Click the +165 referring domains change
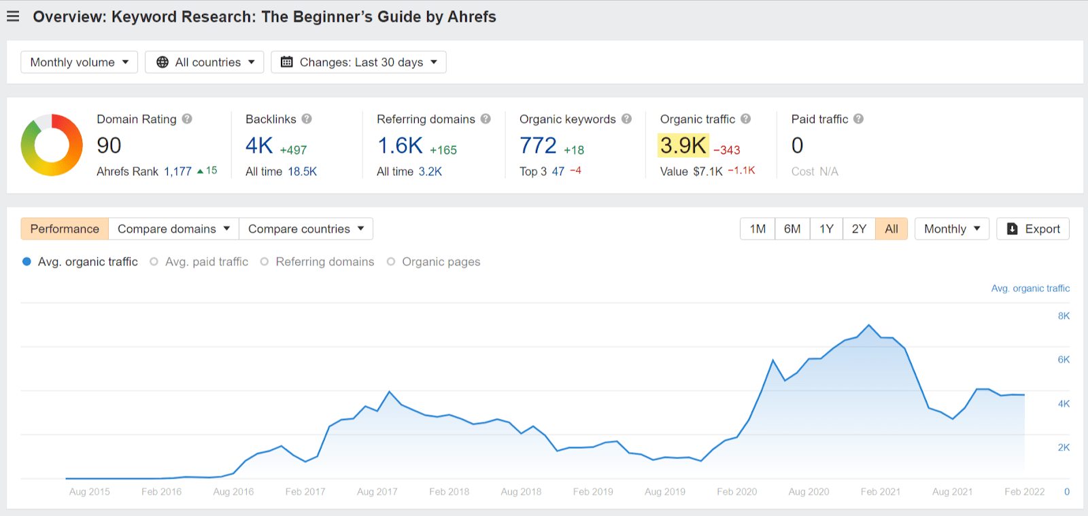1088x516 pixels. 443,150
